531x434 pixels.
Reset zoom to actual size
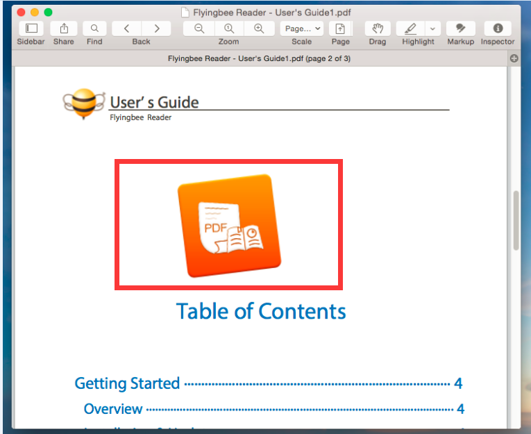(229, 28)
